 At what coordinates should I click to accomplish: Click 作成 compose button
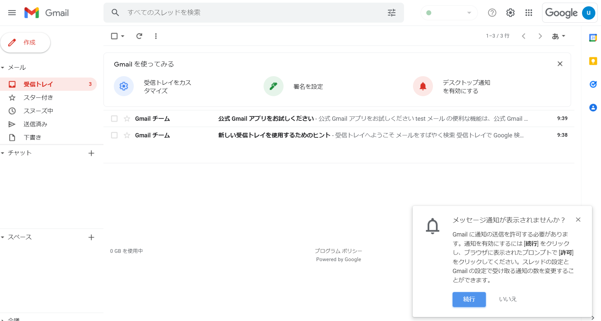point(25,43)
